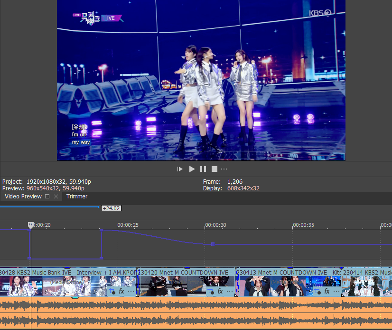Undock the Video Preview window square icon
This screenshot has height=330, width=392.
47,196
